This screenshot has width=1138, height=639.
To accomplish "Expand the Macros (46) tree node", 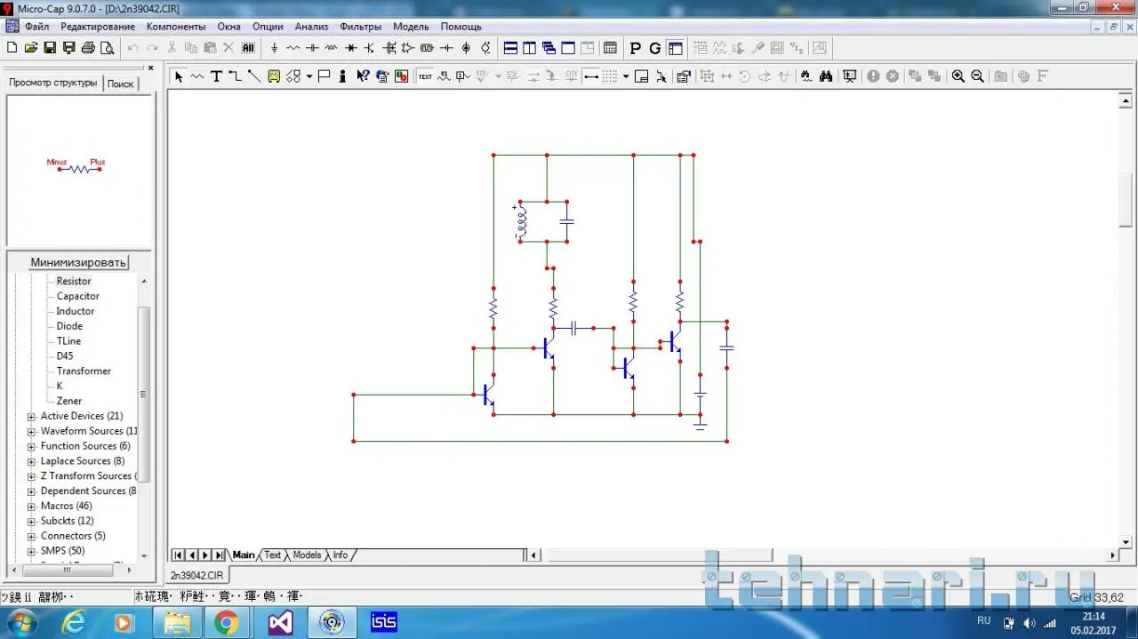I will coord(32,507).
